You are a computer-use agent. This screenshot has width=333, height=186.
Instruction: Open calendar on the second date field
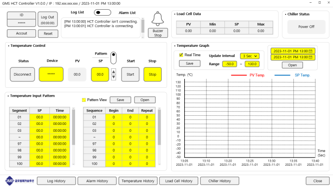pyautogui.click(x=311, y=57)
